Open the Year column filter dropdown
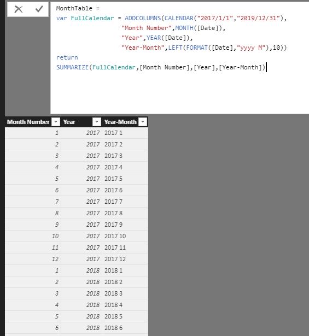309x336 pixels. [96, 122]
